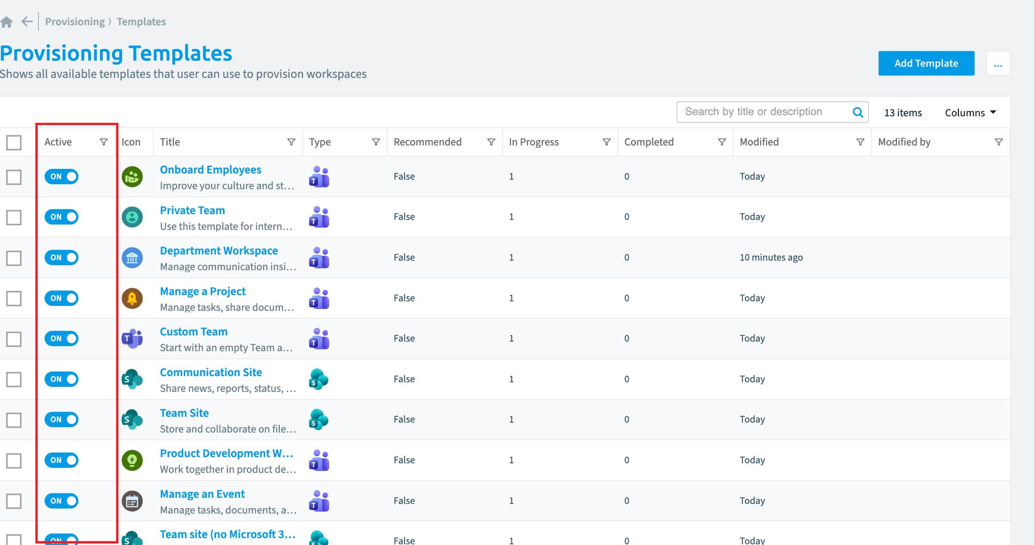The image size is (1035, 545).
Task: Click the back arrow icon
Action: tap(27, 22)
